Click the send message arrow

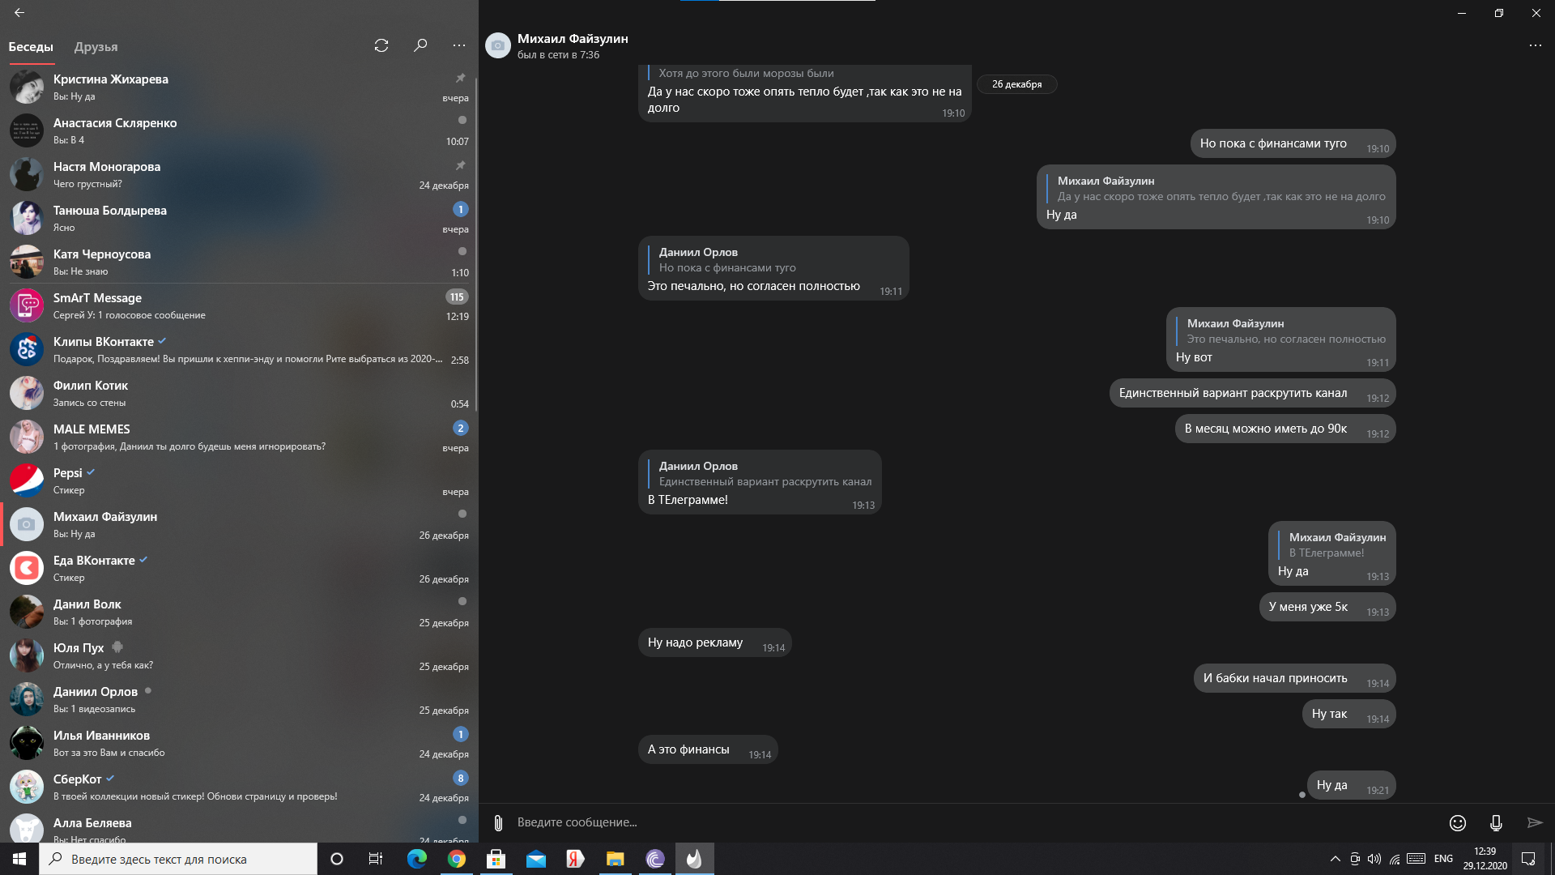(x=1534, y=823)
